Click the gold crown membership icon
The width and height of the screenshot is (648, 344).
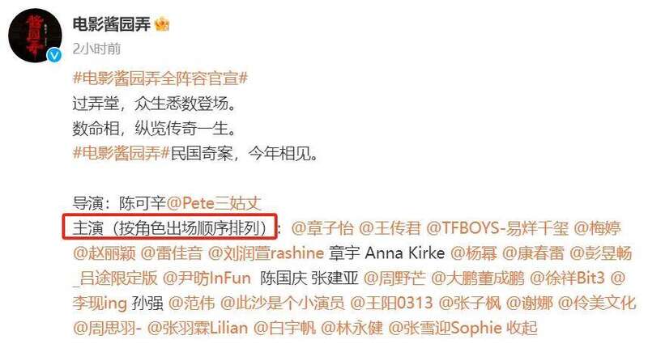tap(162, 24)
